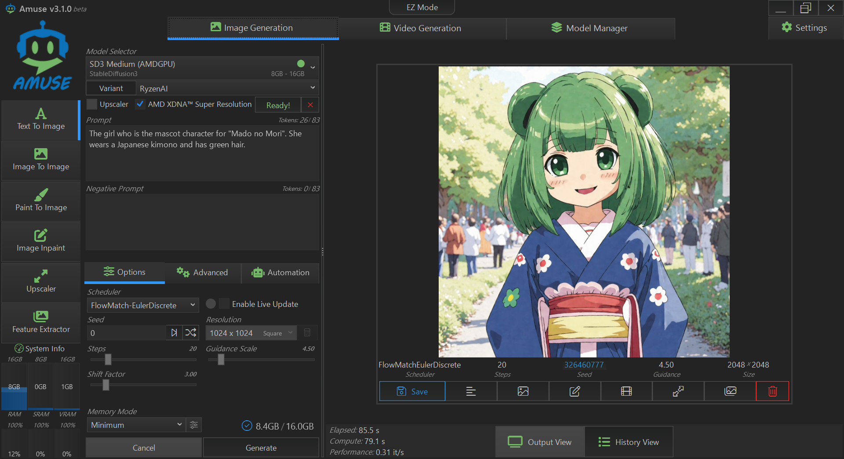The width and height of the screenshot is (844, 459).
Task: Click the random seed shuffle icon
Action: (191, 333)
